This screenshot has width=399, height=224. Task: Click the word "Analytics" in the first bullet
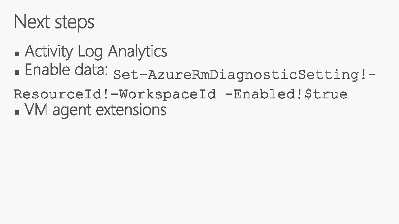[137, 52]
